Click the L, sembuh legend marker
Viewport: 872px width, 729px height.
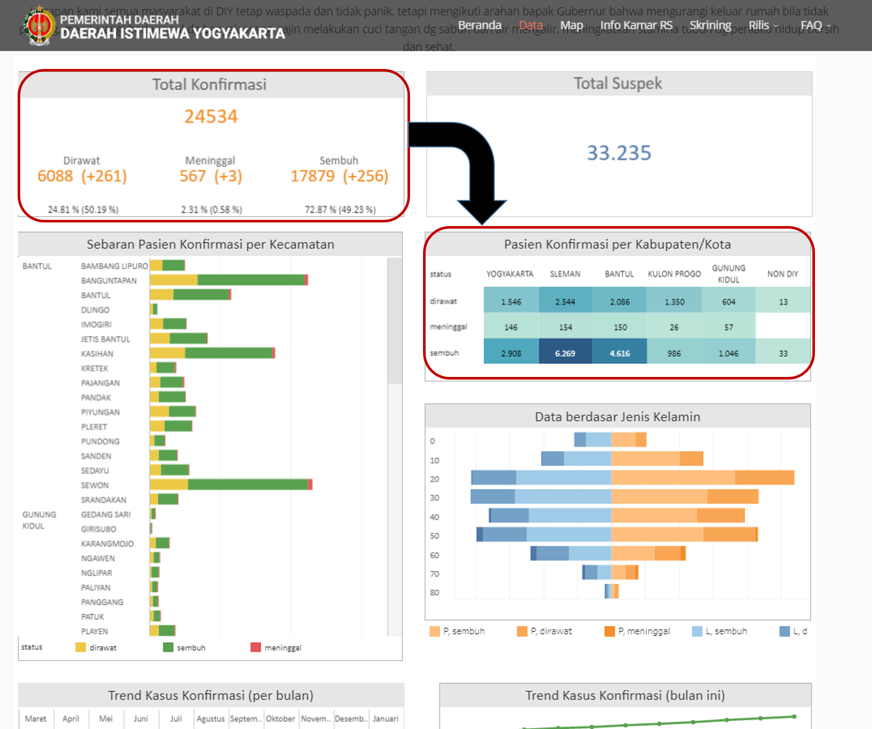click(x=697, y=631)
